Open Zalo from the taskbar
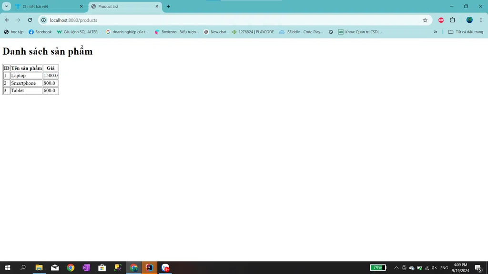Screen dimensions: 488x274 tap(165, 268)
